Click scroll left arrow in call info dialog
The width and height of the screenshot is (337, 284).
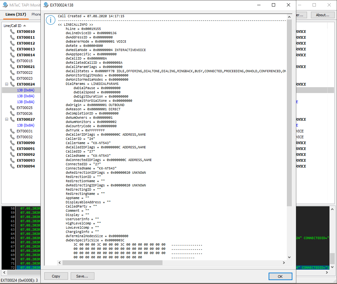pos(60,263)
